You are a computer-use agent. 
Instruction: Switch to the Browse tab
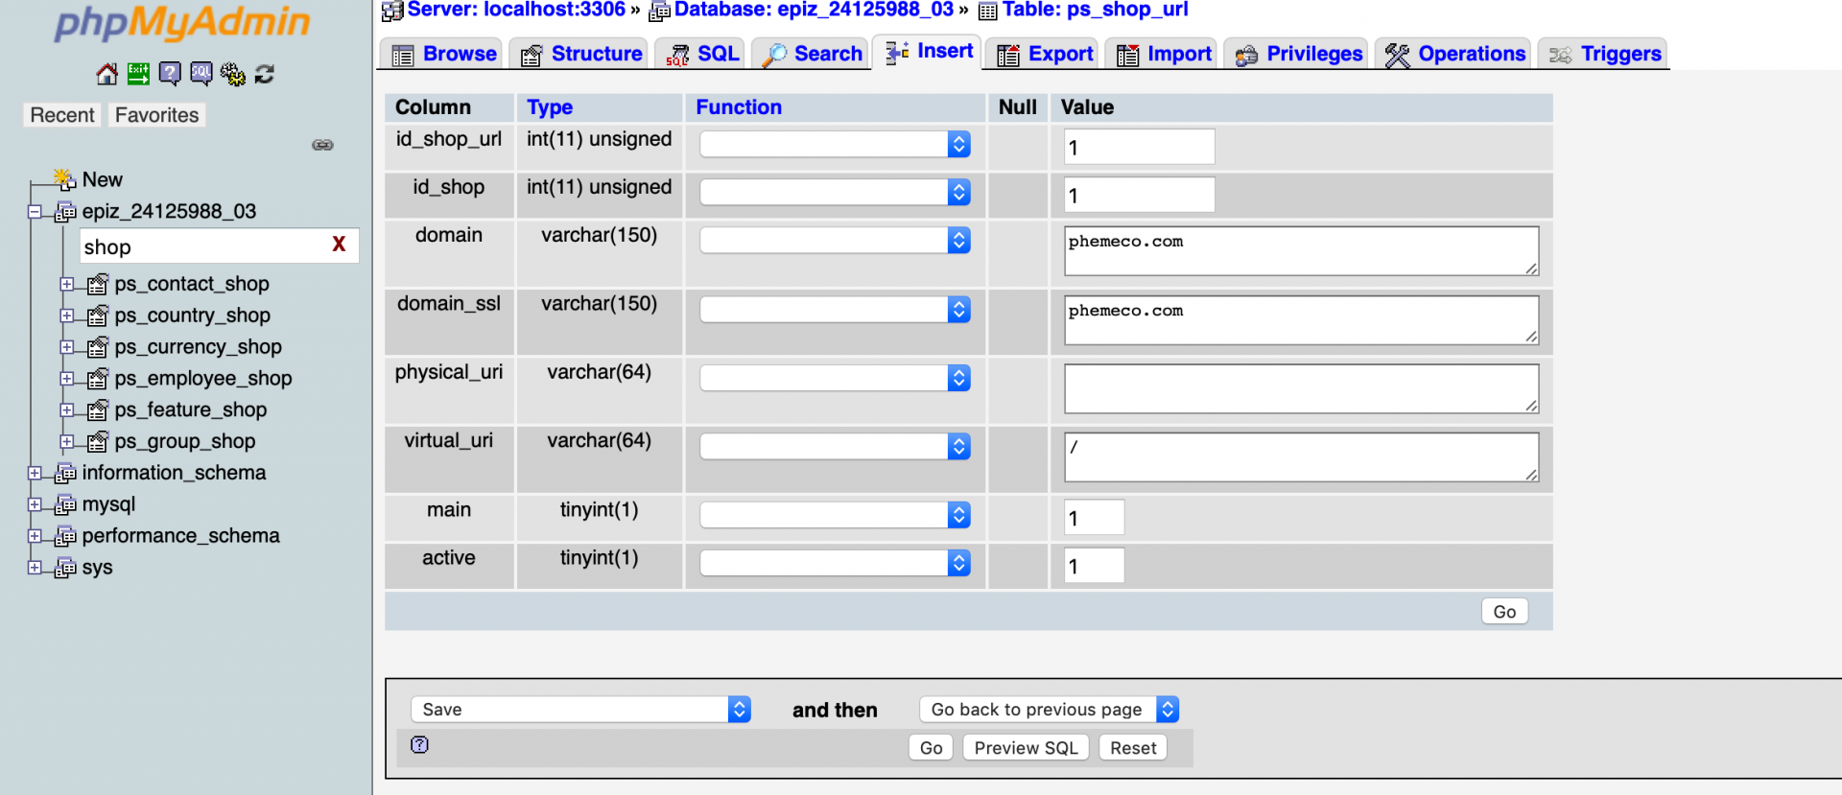click(x=443, y=54)
